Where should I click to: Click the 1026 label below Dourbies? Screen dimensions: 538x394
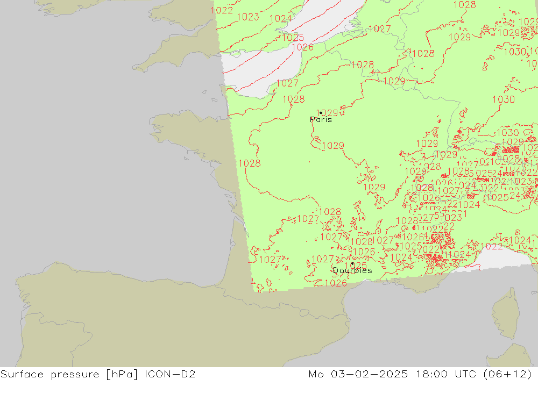point(336,283)
